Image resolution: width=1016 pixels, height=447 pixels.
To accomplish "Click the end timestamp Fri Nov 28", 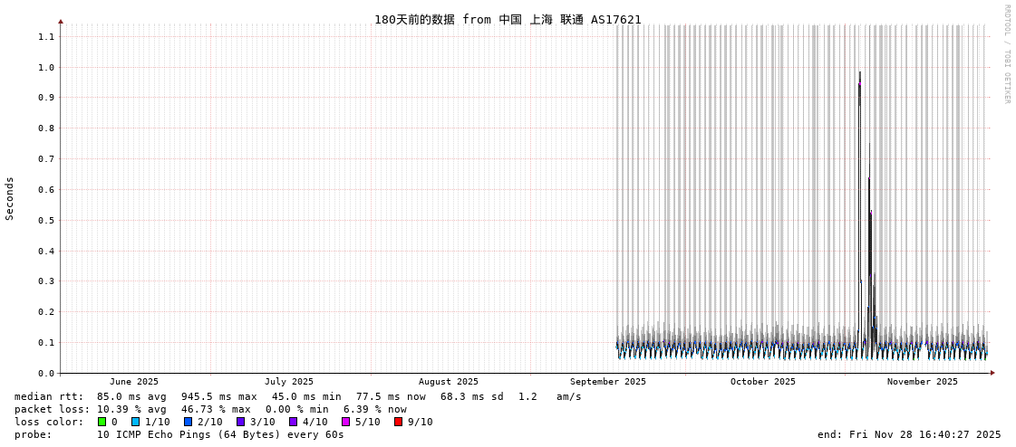I will pos(909,434).
